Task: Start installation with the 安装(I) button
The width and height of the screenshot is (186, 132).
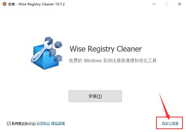Action: [95, 96]
